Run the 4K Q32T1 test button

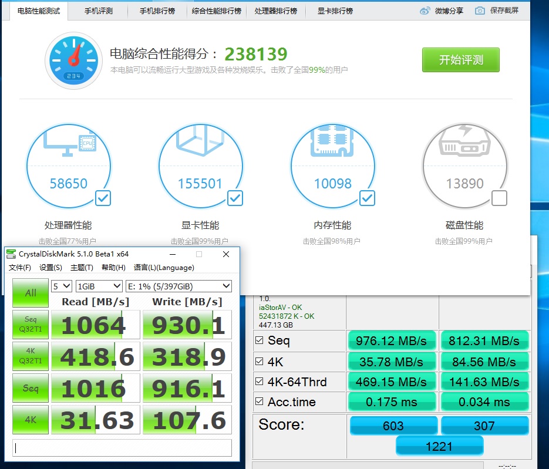coord(31,356)
